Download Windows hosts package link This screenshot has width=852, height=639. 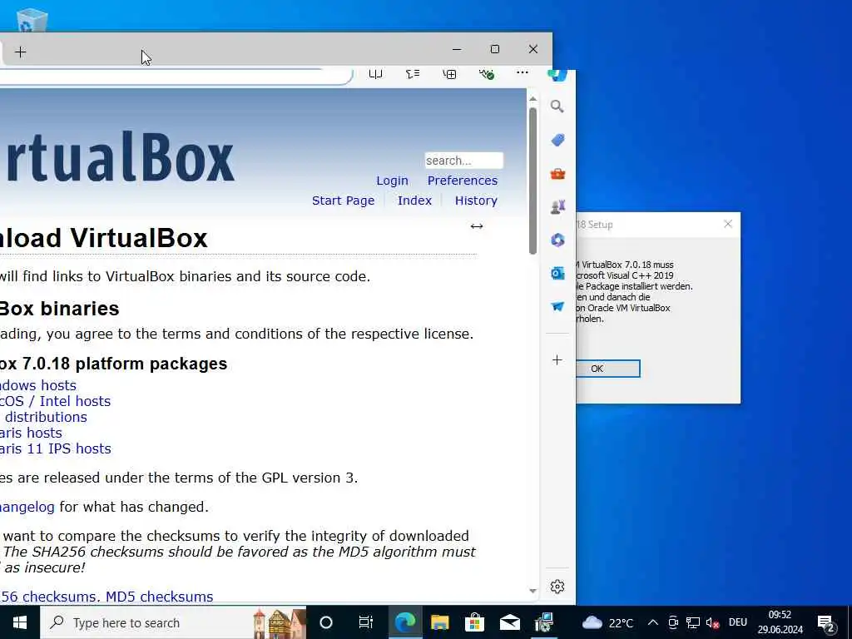coord(38,385)
